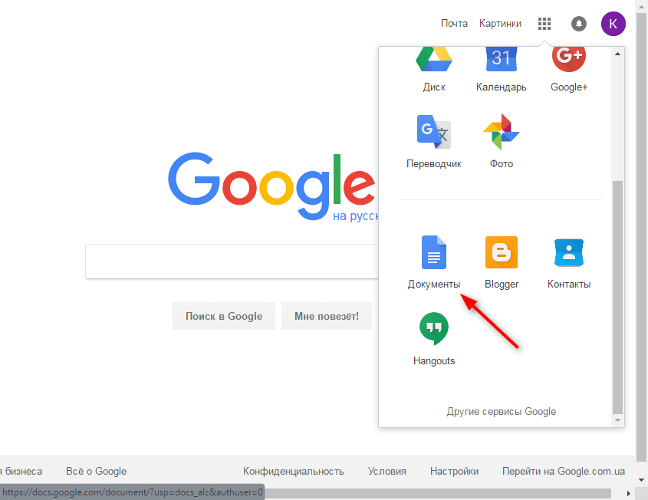
Task: Focus the Google search input field
Action: coord(232,262)
